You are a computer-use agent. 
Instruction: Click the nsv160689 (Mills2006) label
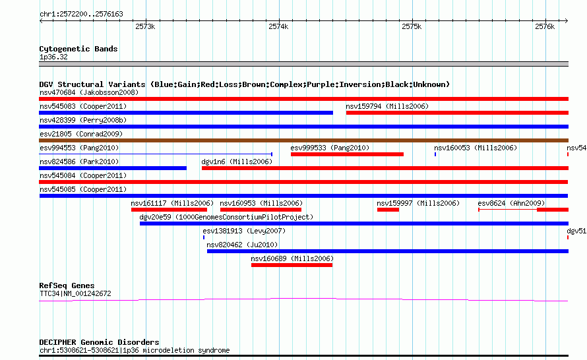click(x=292, y=258)
